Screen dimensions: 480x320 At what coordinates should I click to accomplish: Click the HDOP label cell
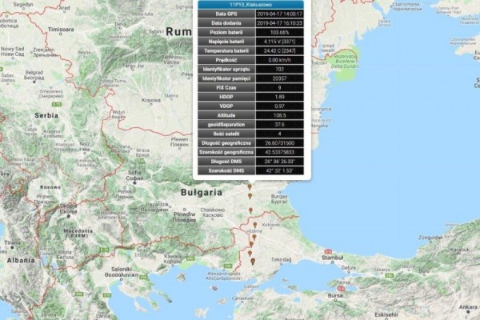226,97
